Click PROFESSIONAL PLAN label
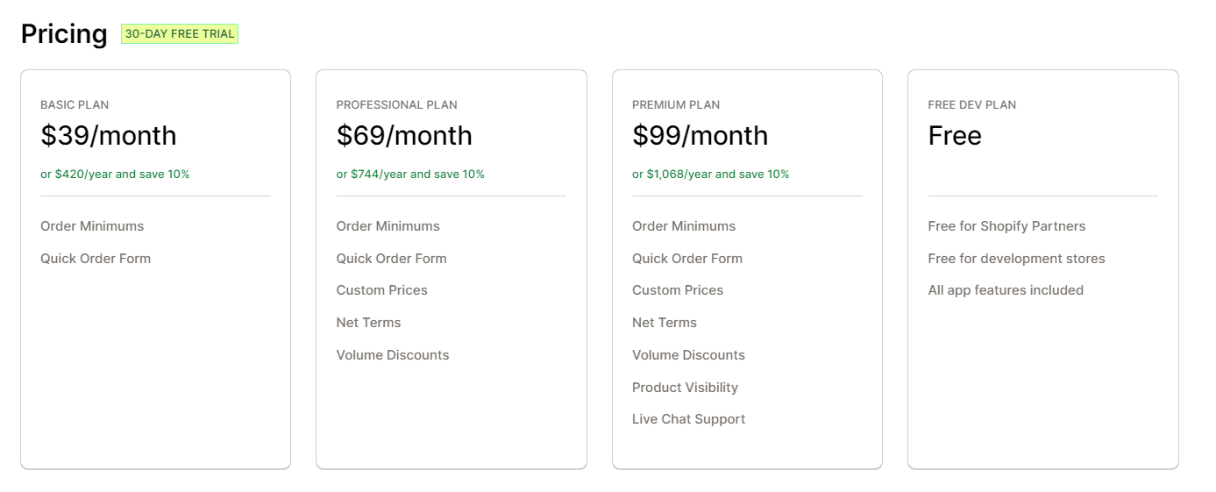 point(396,104)
